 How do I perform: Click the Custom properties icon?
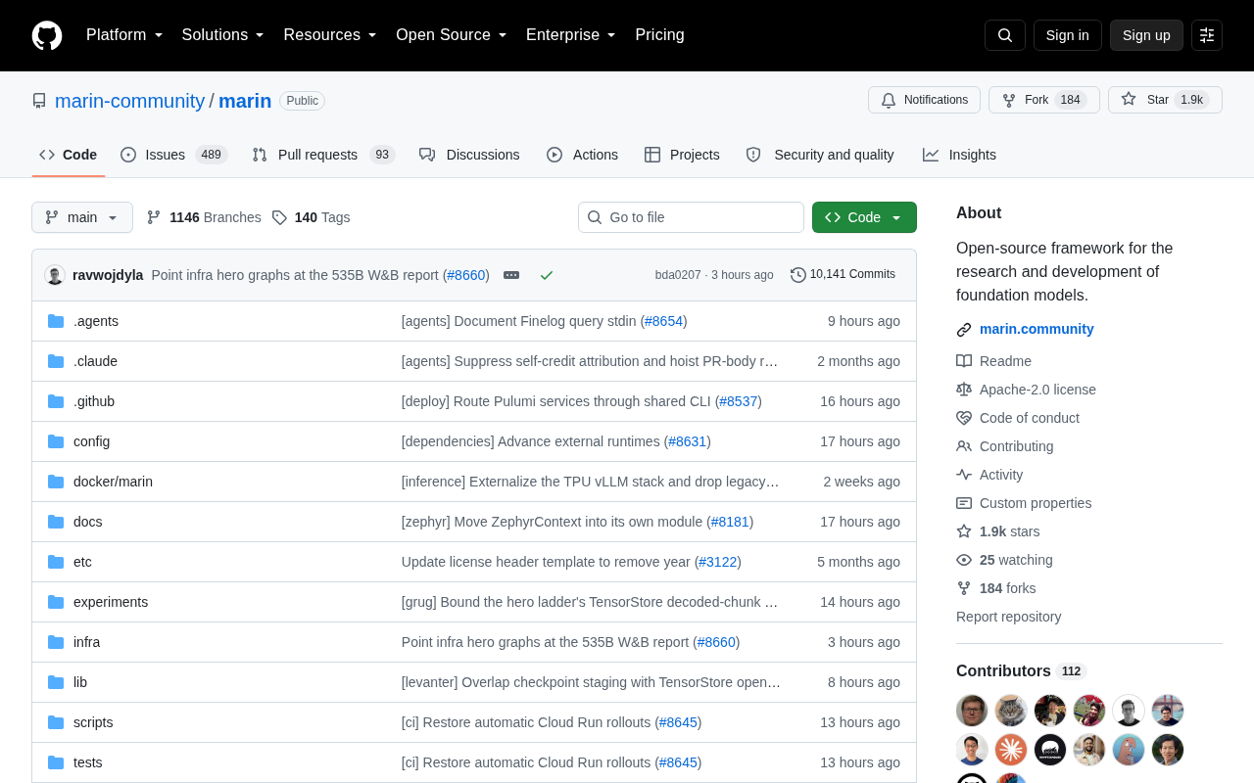click(964, 503)
